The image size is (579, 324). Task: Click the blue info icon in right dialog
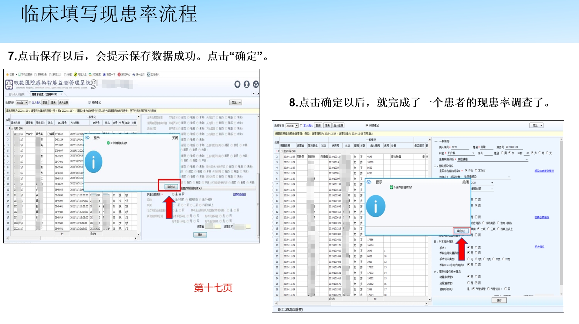tap(376, 206)
